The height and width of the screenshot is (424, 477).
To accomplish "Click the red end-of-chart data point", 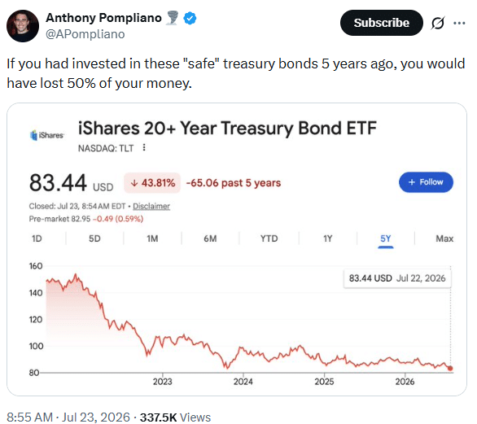I will pyautogui.click(x=450, y=369).
